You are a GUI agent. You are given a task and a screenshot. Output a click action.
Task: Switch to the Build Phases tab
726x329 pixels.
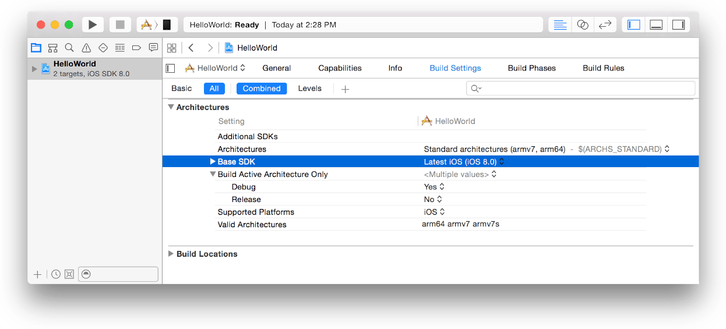(x=532, y=68)
